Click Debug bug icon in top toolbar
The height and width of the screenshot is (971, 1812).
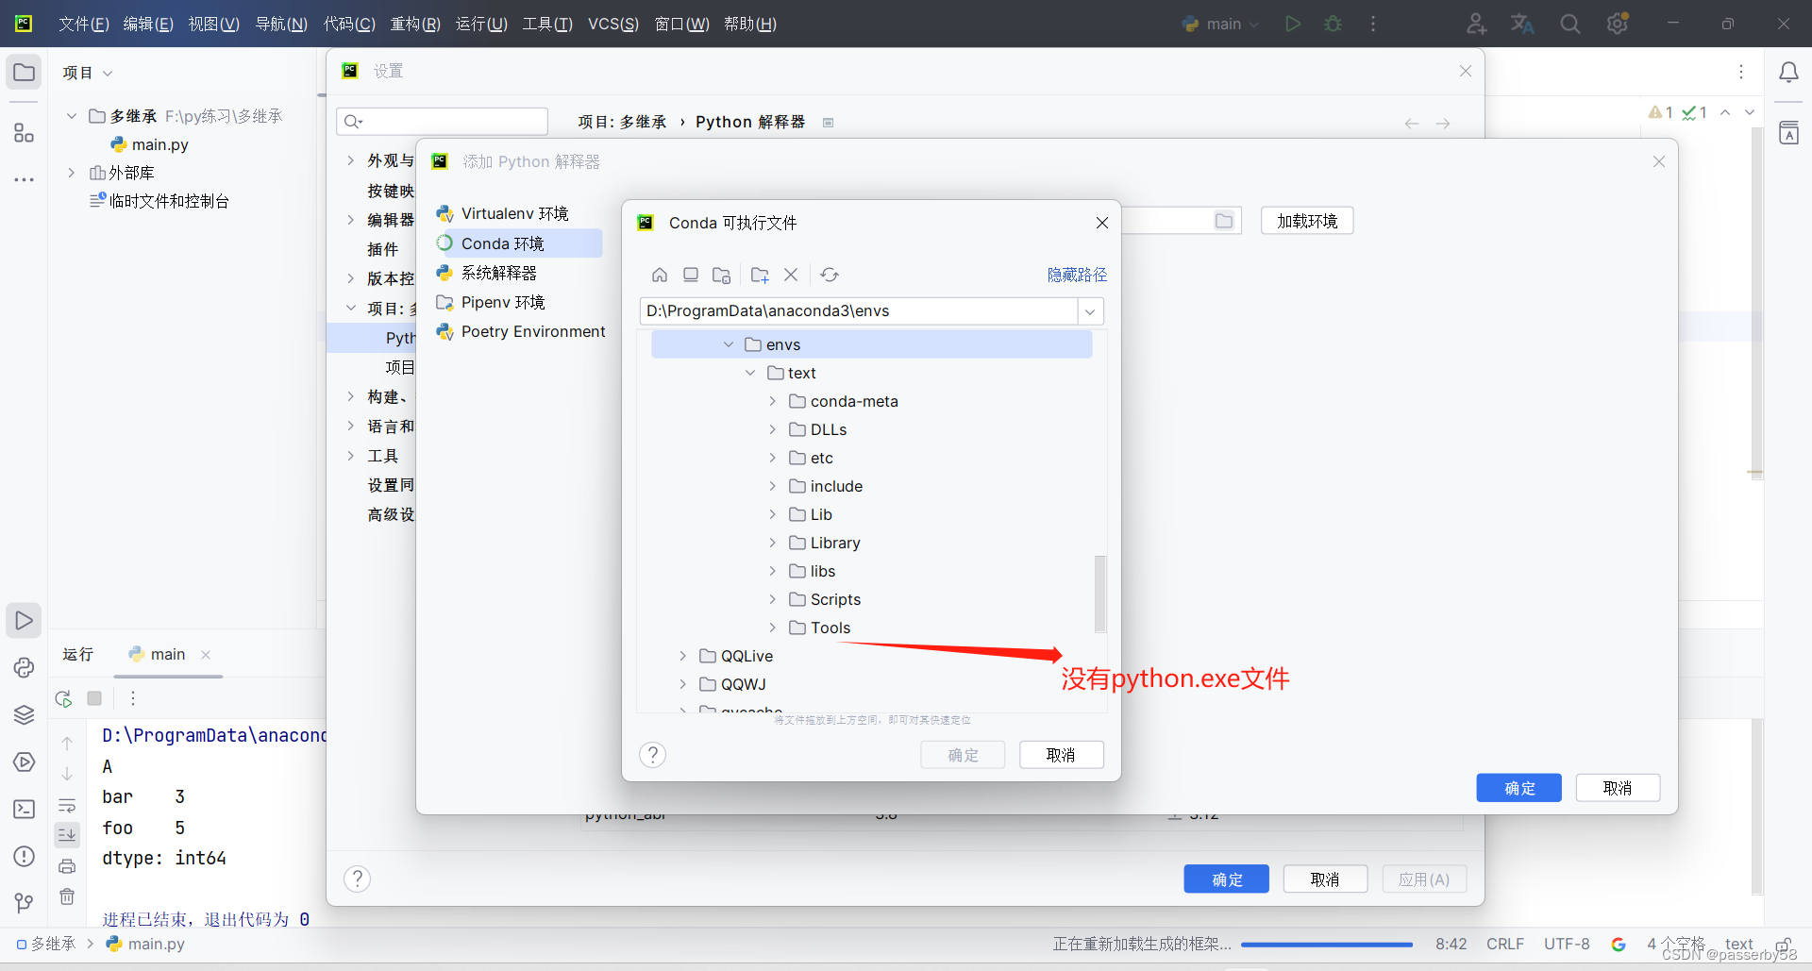tap(1333, 24)
